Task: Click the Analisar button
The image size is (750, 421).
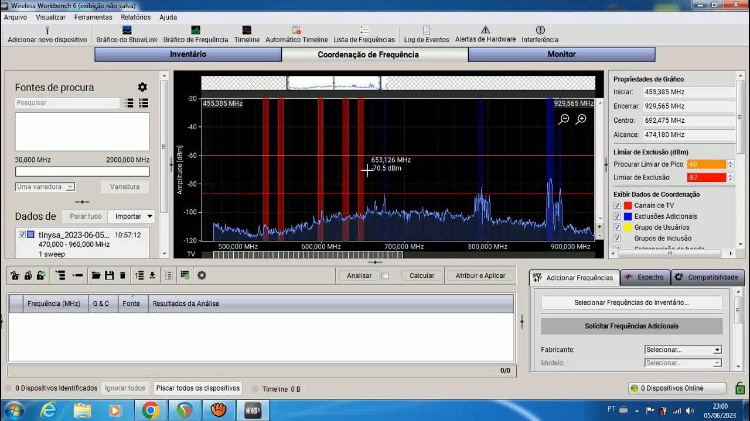Action: 359,275
